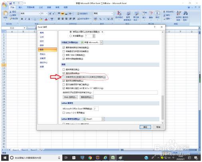This screenshot has width=202, height=162.
Task: Click Undo icon in quick access toolbar
Action: [14, 3]
